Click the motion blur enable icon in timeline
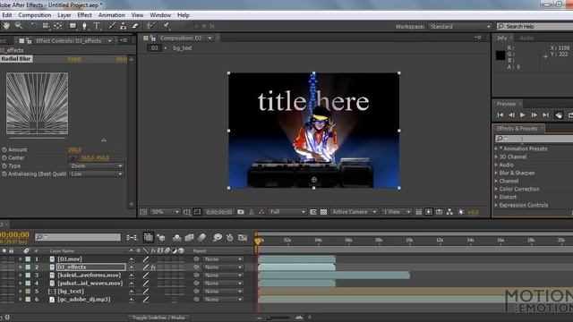 point(201,238)
